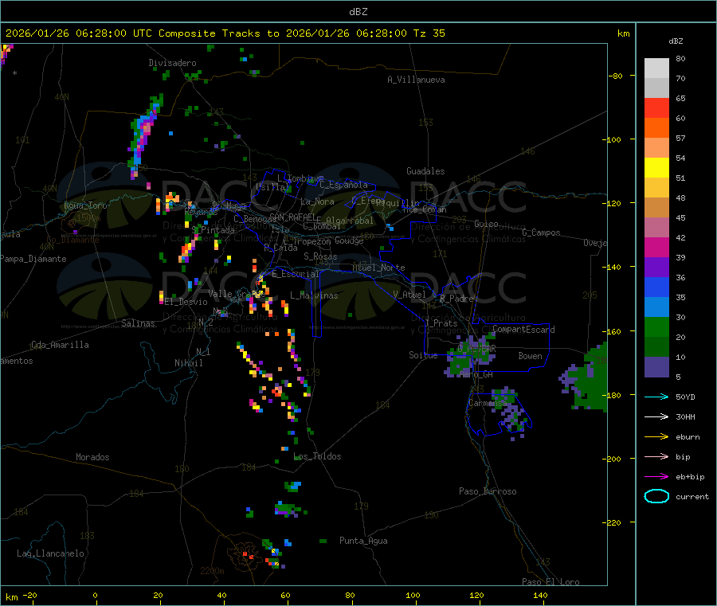Screen dimensions: 717x606
Task: Click the cyan current ellipse legend icon
Action: coord(656,496)
